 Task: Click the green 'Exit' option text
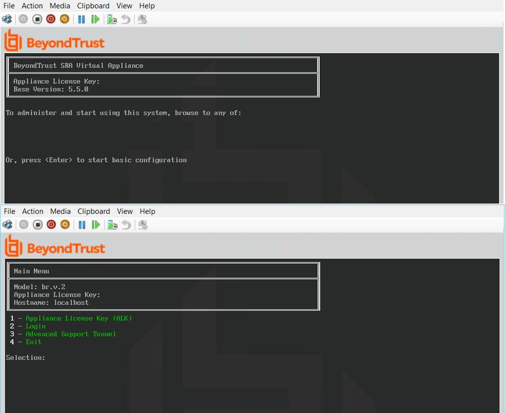[33, 342]
